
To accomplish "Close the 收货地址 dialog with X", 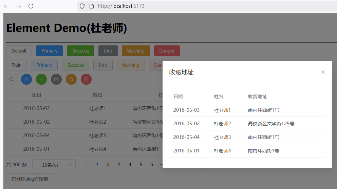I will click(x=323, y=72).
